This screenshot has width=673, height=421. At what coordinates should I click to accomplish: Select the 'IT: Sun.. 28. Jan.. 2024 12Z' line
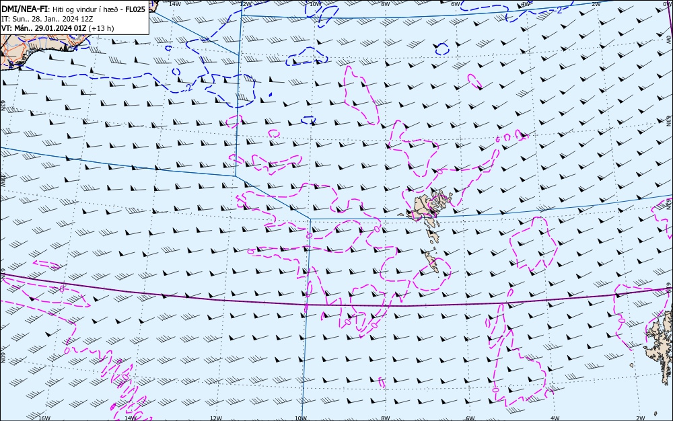(x=47, y=19)
